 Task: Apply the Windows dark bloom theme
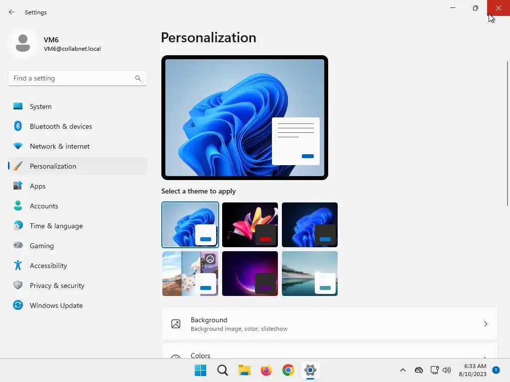[310, 224]
